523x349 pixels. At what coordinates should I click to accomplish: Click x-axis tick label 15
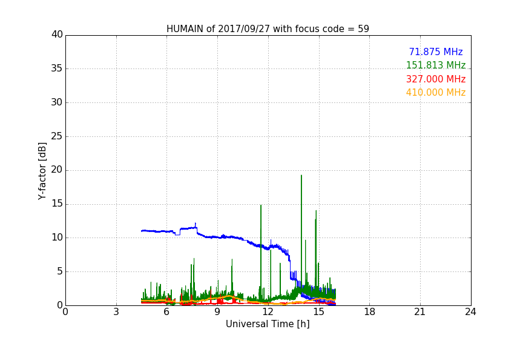tap(319, 312)
